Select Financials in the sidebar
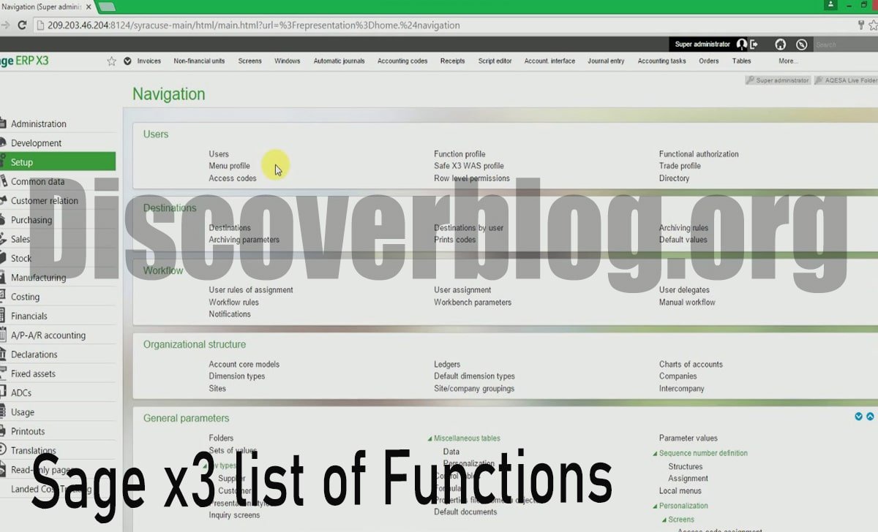 tap(29, 316)
